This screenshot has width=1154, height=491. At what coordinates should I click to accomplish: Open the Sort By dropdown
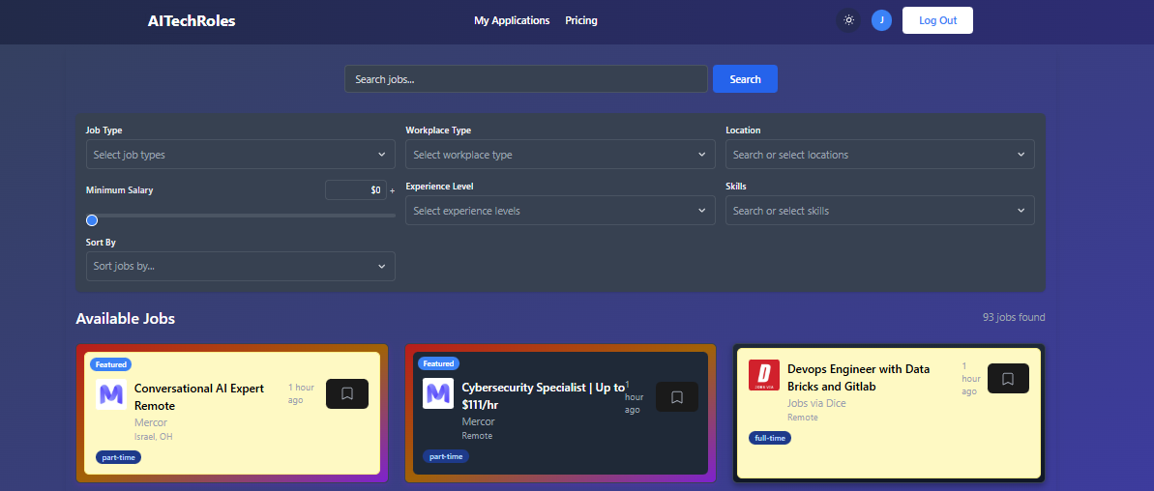240,267
